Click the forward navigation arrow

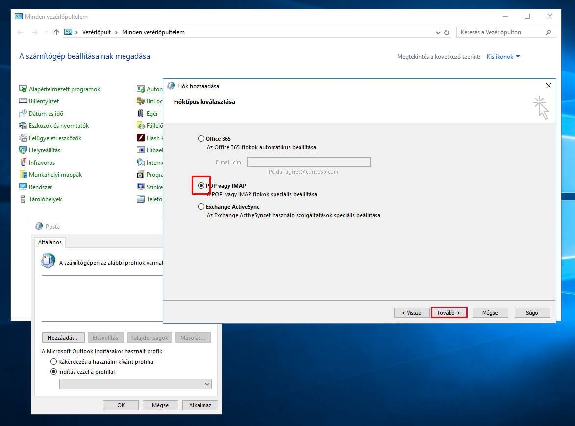click(34, 32)
